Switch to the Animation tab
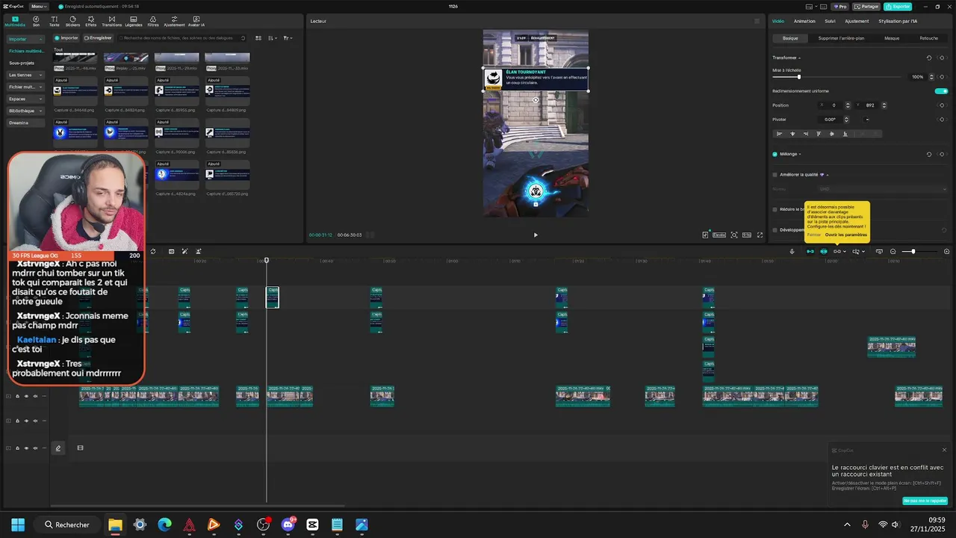This screenshot has width=956, height=538. click(804, 21)
